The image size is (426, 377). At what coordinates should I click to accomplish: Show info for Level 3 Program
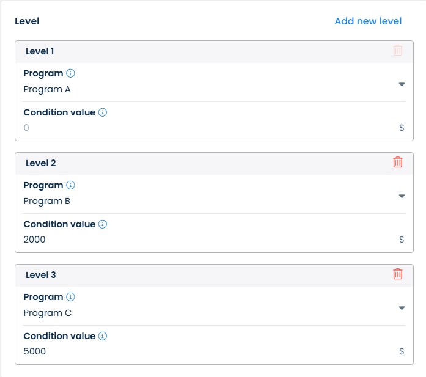tap(70, 297)
